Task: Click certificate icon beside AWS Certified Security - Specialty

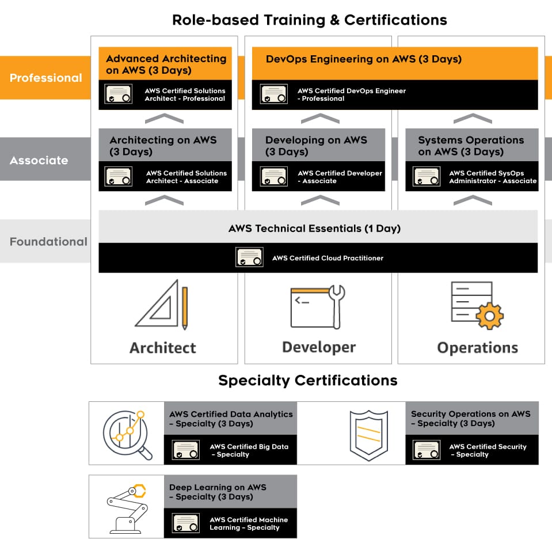Action: (x=427, y=450)
